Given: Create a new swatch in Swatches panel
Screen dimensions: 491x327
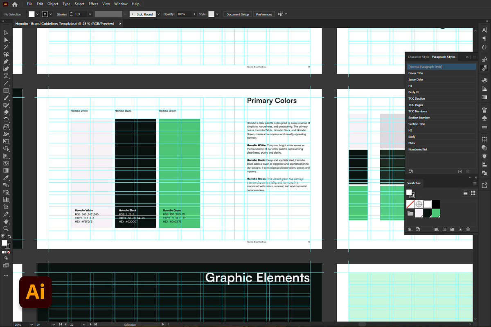Looking at the screenshot, I should coord(460,229).
